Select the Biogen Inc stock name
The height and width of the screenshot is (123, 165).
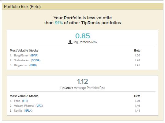(x=21, y=65)
